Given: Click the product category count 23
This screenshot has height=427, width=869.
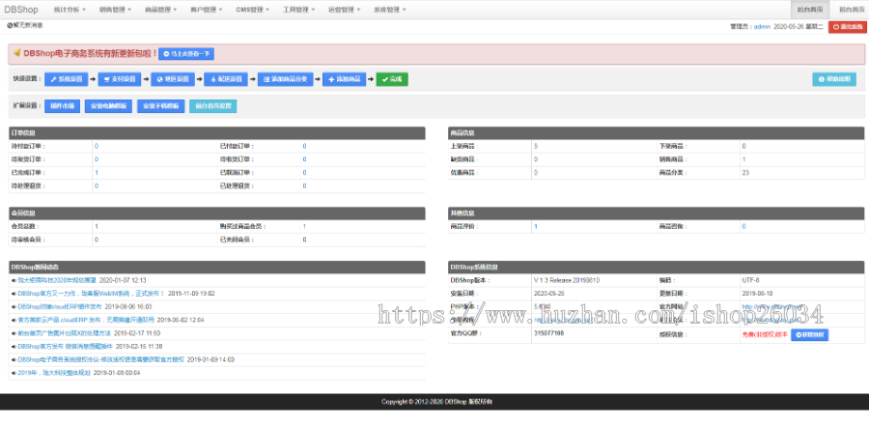Looking at the screenshot, I should tap(745, 173).
